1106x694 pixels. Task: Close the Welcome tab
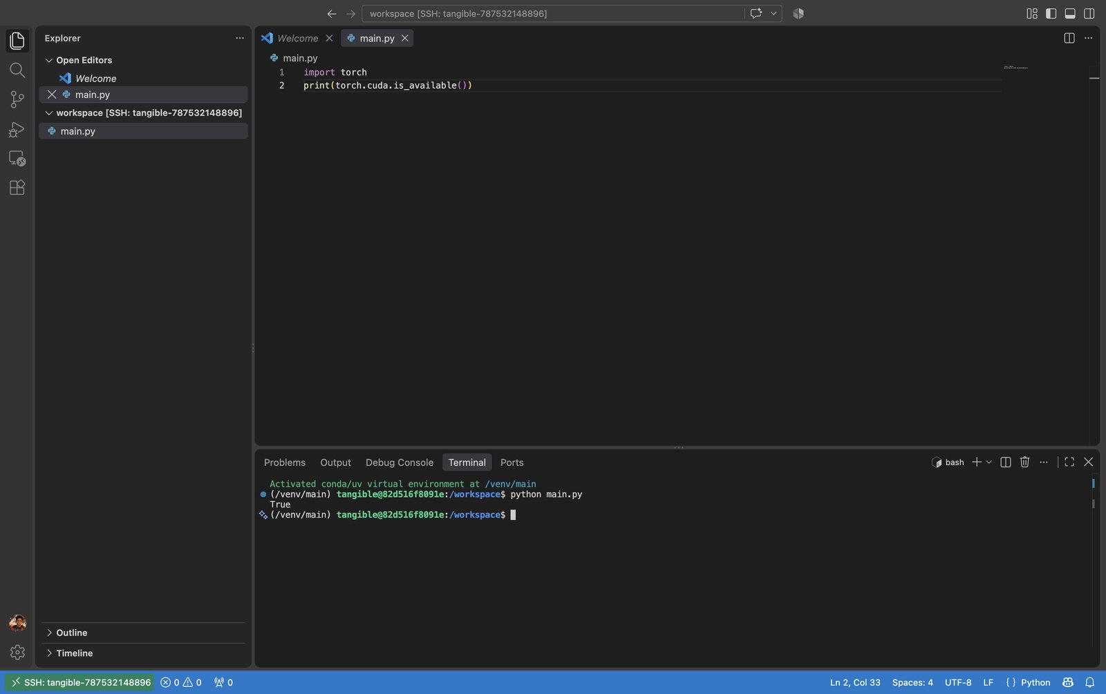point(330,38)
